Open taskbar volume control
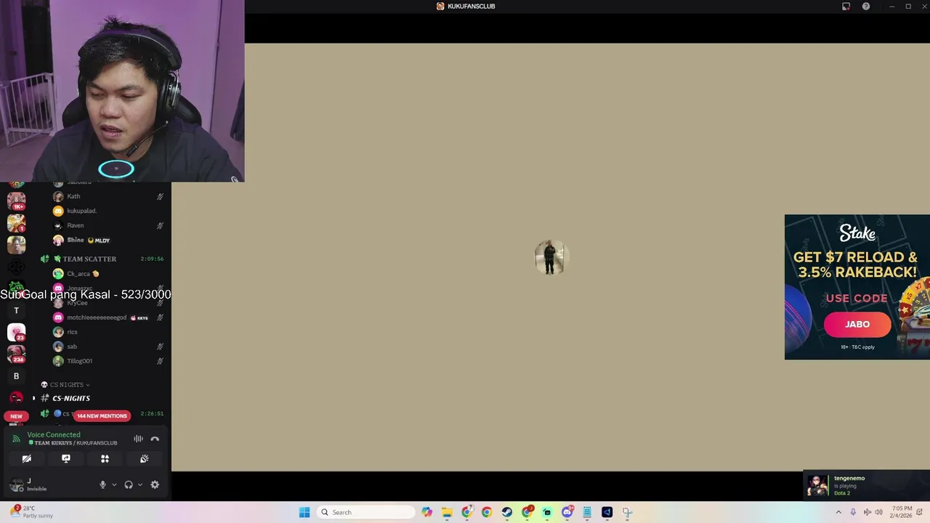 (878, 512)
